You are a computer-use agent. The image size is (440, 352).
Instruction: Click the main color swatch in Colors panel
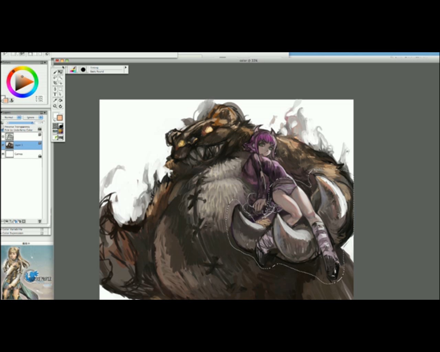5,100
